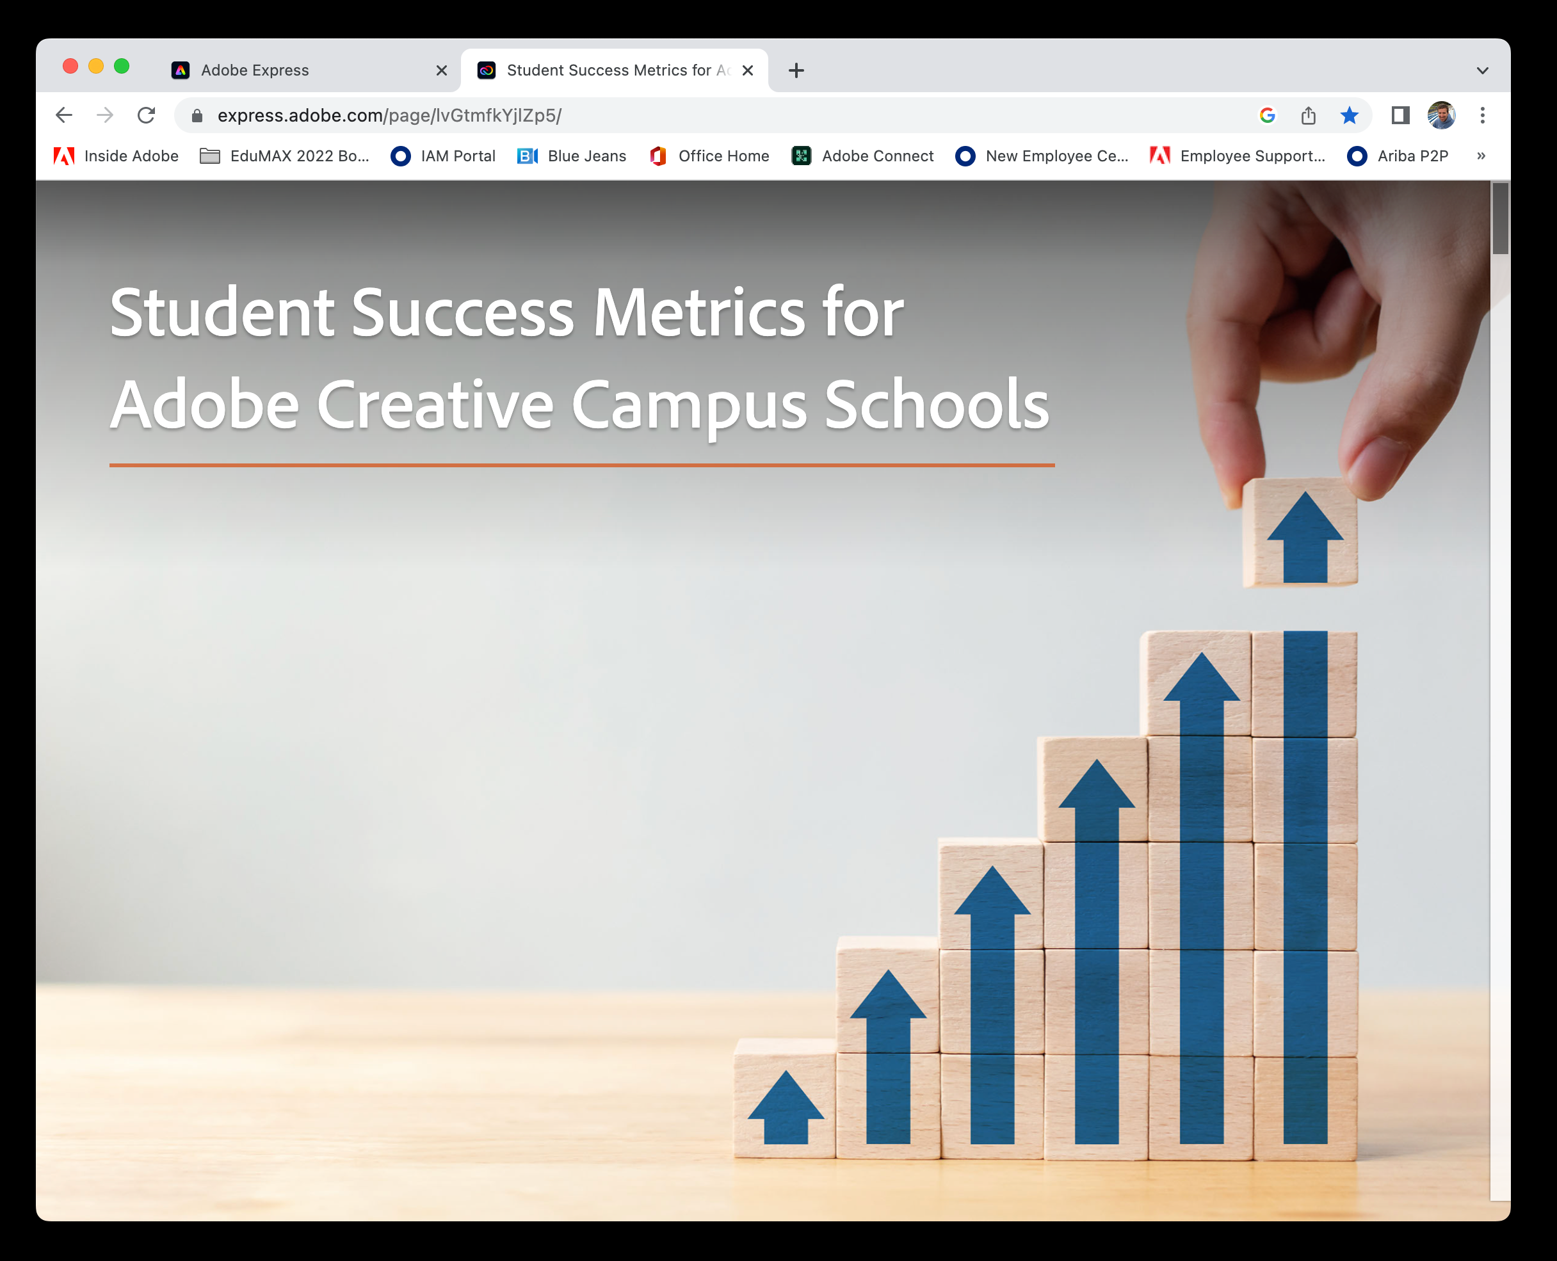Viewport: 1557px width, 1261px height.
Task: Show hidden bookmarks overflow
Action: [x=1481, y=156]
